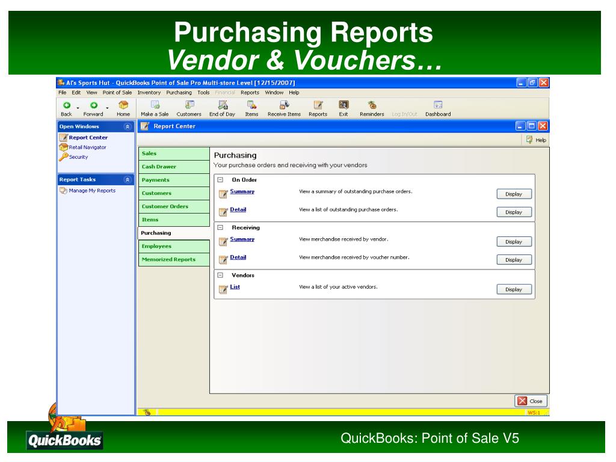Open the On Order Detail link
616x462 pixels.
pos(238,209)
